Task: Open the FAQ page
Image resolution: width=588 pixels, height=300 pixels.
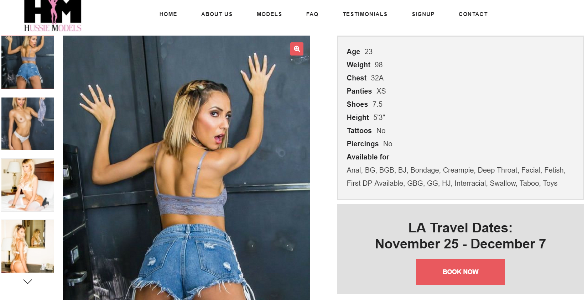Action: pos(312,14)
